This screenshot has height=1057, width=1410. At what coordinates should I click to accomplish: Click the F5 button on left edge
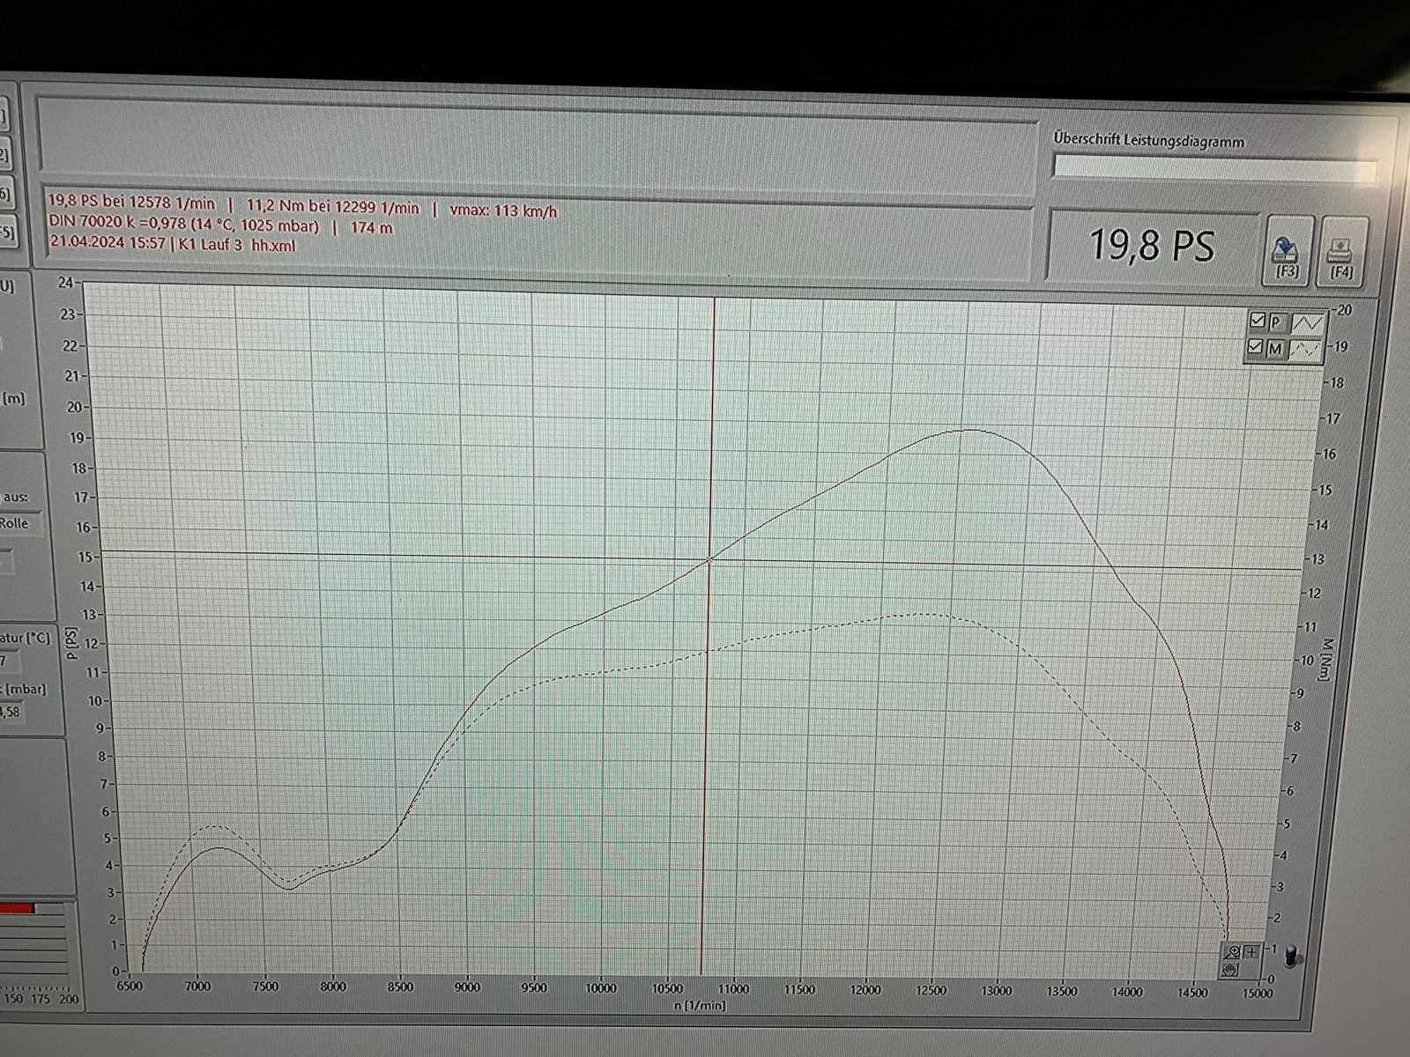tap(7, 233)
